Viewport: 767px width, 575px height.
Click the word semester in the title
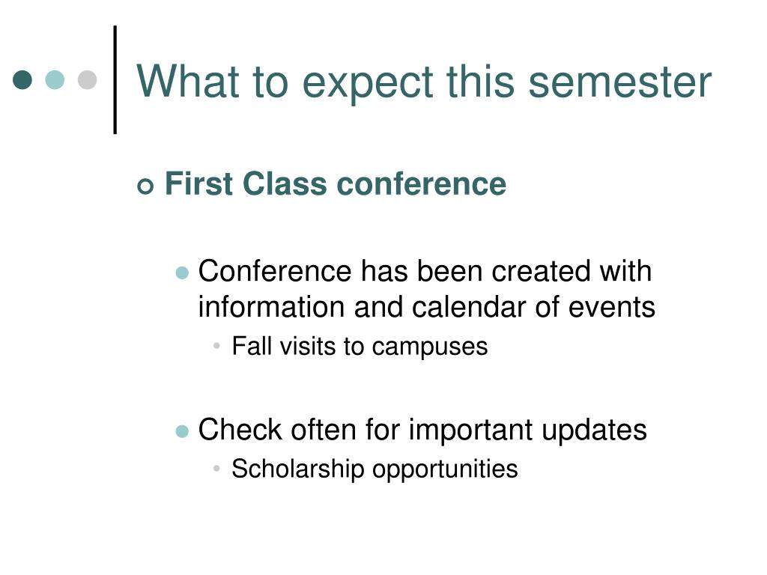point(620,82)
